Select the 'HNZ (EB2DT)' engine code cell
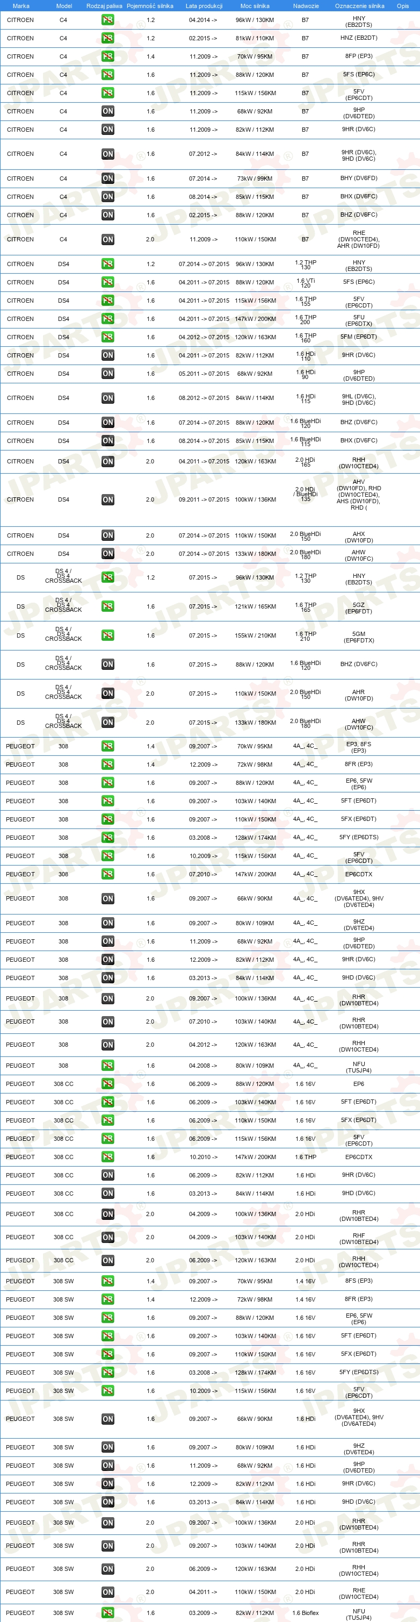The height and width of the screenshot is (1622, 420). coord(359,38)
